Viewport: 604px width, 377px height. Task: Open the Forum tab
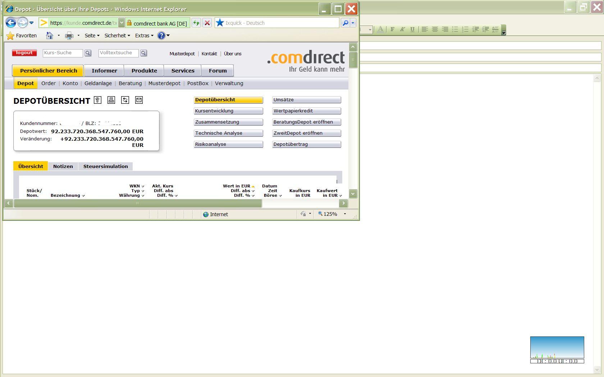(x=218, y=71)
